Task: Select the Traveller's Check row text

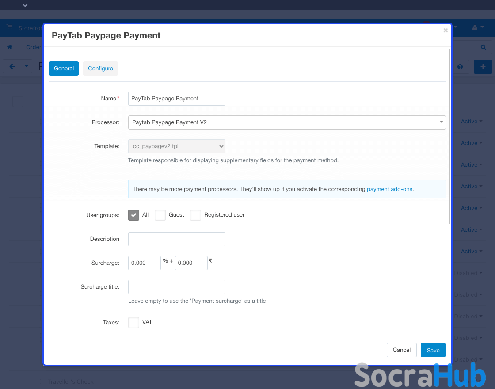Action: click(x=70, y=382)
